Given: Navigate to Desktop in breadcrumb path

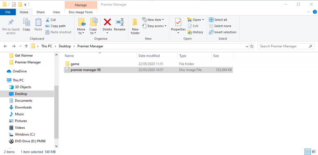Looking at the screenshot, I should [x=65, y=46].
